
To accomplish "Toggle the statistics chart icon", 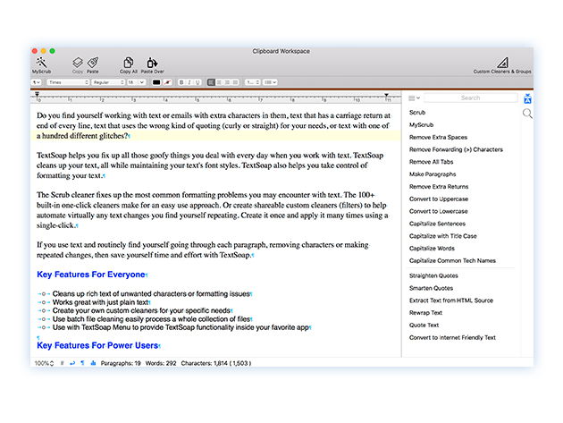I will (x=93, y=363).
